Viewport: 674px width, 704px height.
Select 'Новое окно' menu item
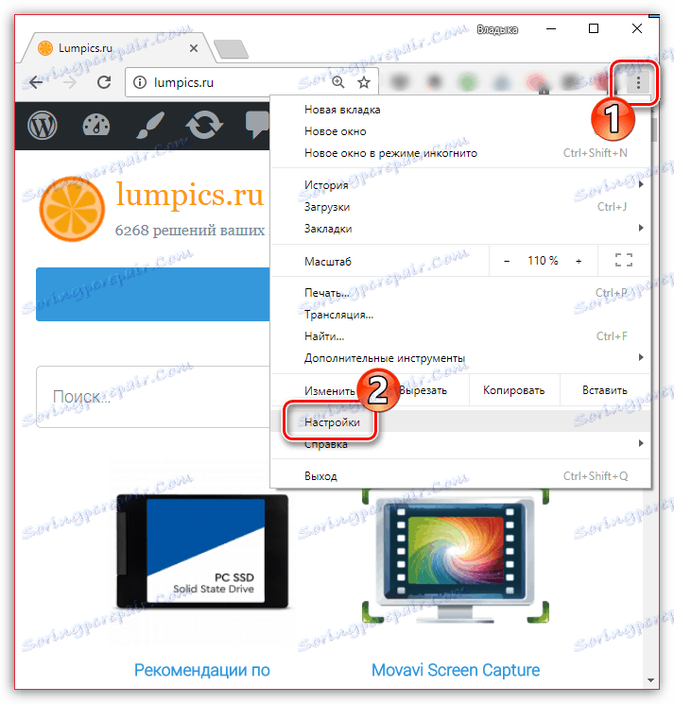click(x=460, y=131)
